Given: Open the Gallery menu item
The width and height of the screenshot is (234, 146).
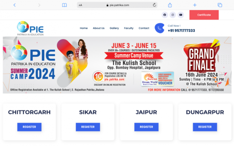Looking at the screenshot, I should coord(114,28).
